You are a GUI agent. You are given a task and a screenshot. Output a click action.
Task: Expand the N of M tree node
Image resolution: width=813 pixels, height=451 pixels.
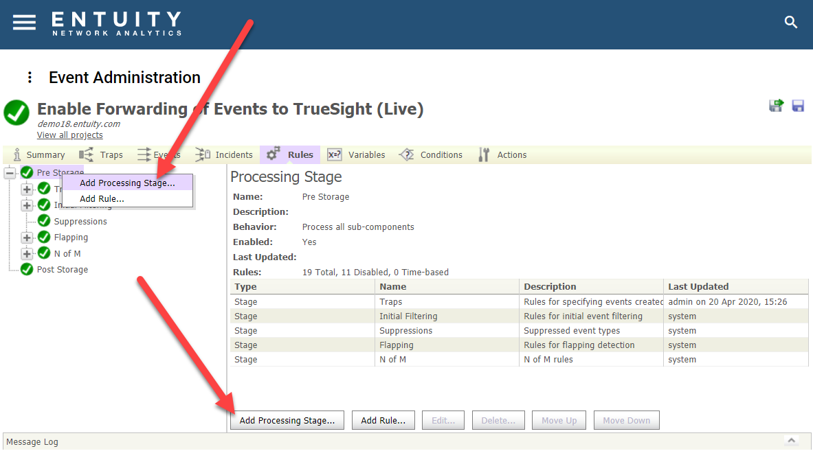point(27,254)
